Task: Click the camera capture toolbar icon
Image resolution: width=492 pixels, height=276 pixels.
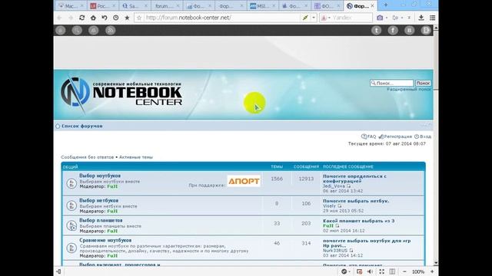Action: (380, 18)
